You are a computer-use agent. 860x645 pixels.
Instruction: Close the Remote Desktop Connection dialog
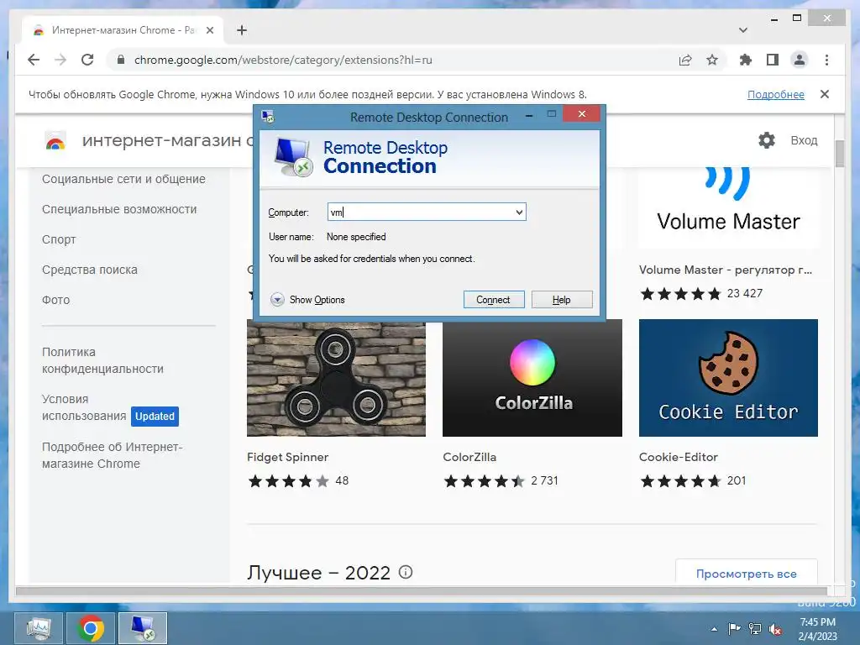(581, 113)
